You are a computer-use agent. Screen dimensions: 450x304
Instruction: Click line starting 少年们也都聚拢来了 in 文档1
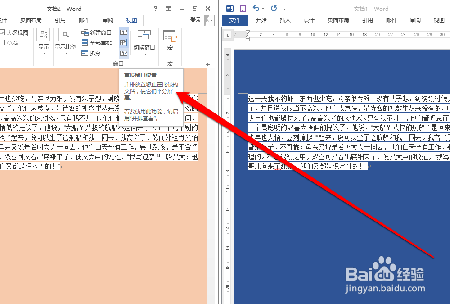(x=349, y=118)
